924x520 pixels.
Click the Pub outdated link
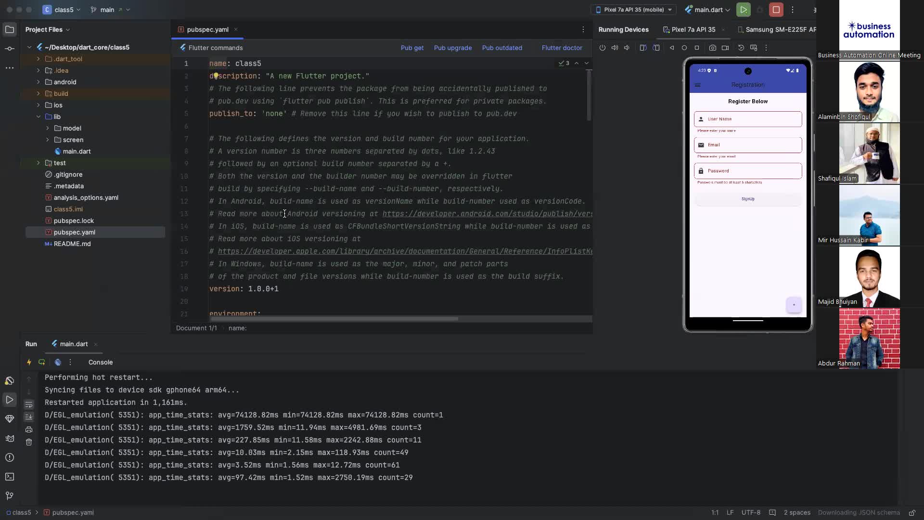[502, 48]
